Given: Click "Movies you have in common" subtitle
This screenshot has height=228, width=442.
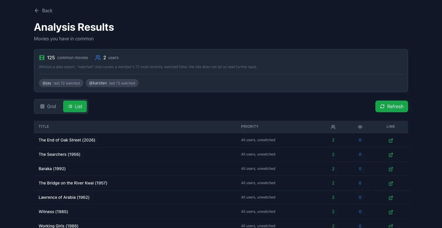Looking at the screenshot, I should tap(64, 39).
